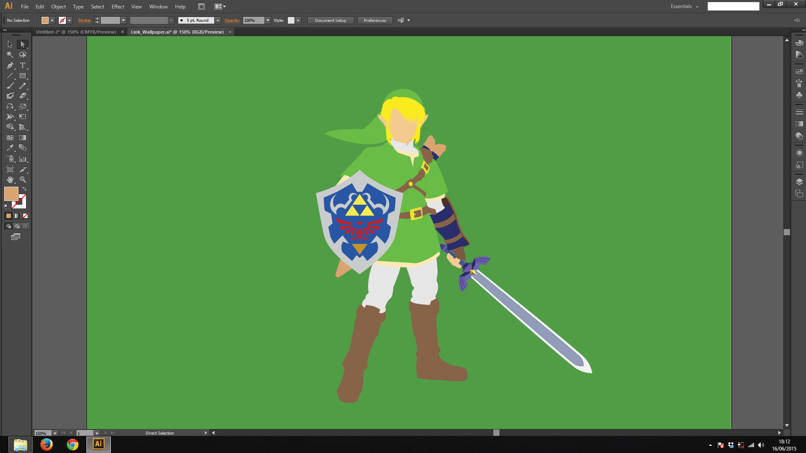The height and width of the screenshot is (453, 806).
Task: Open the Color panel palette icon
Action: 799,43
